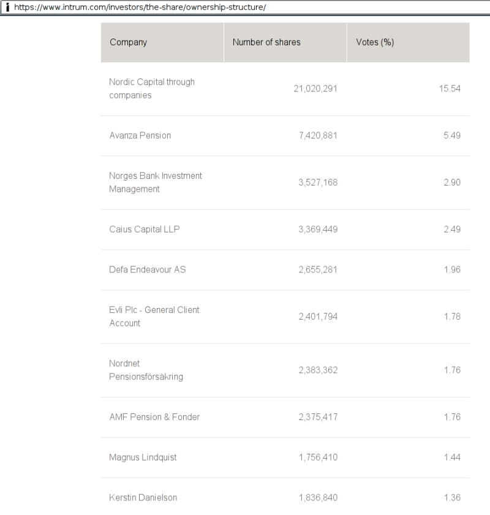Select AMF Pension & Fonder row name

coord(154,417)
